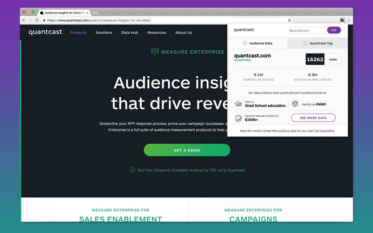Follow the Get Quantified link

point(324,131)
